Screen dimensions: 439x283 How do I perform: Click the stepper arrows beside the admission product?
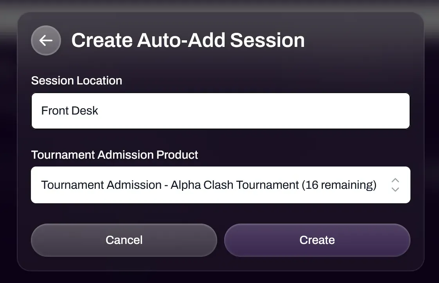pyautogui.click(x=395, y=184)
